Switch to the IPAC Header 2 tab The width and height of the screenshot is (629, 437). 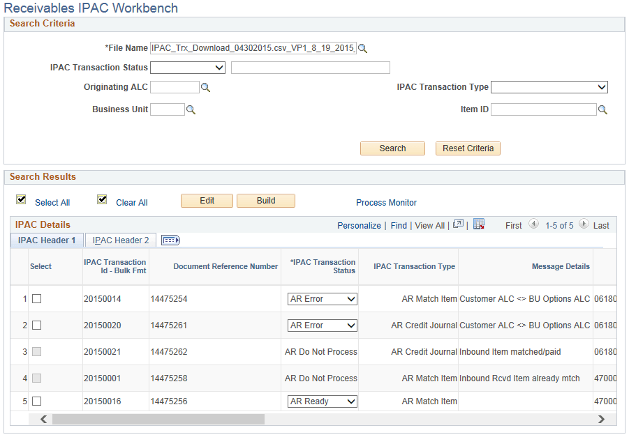click(120, 240)
